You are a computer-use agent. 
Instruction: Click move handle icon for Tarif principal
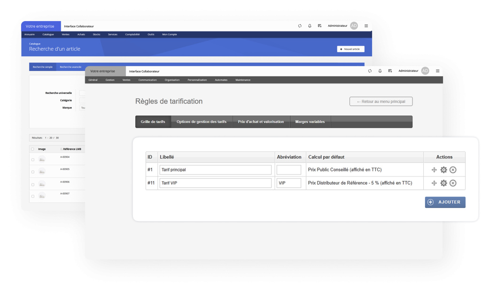pos(434,170)
